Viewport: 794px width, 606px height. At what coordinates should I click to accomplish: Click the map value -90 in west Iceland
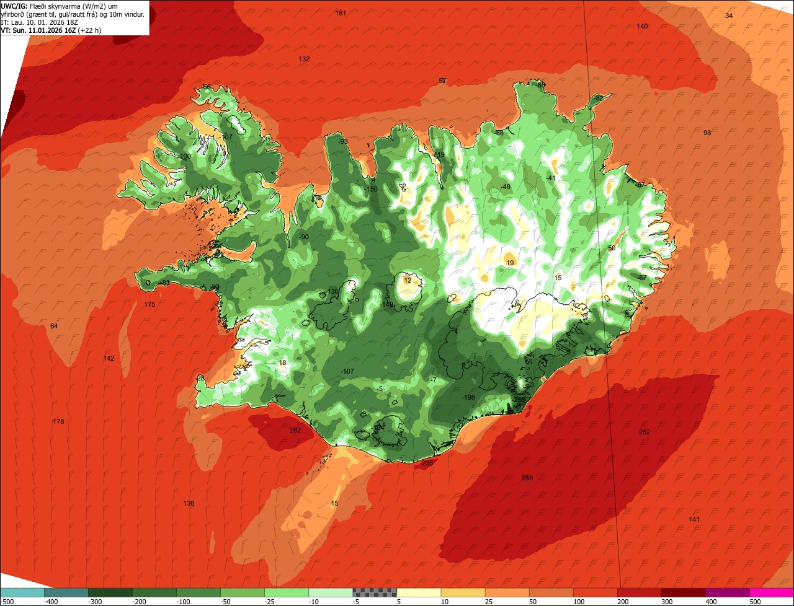[x=303, y=237]
